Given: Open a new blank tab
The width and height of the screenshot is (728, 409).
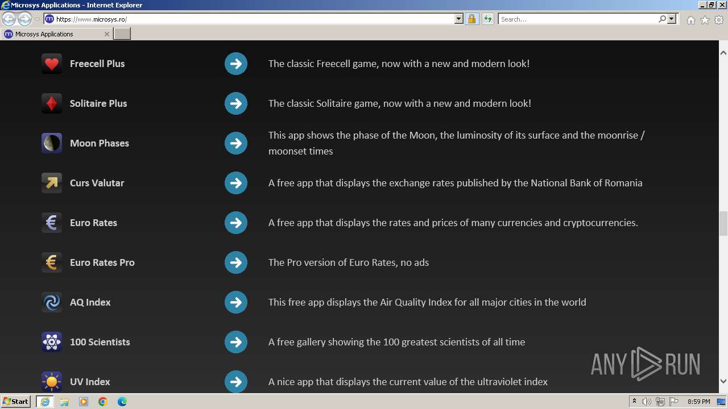Looking at the screenshot, I should coord(122,34).
